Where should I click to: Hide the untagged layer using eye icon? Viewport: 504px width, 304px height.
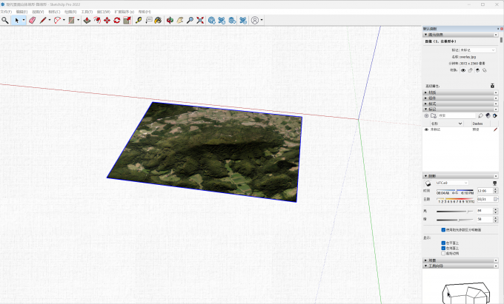coord(426,129)
